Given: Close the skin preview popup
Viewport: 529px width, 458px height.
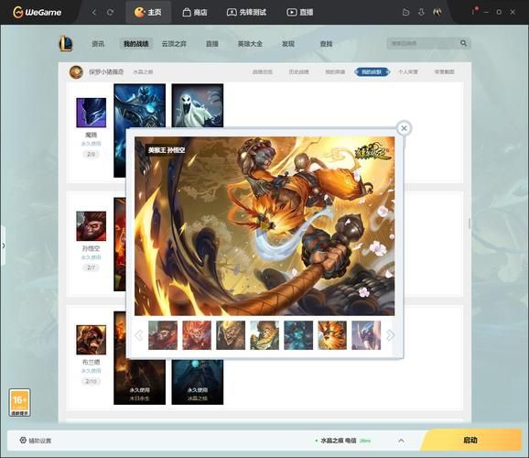Looking at the screenshot, I should point(405,128).
